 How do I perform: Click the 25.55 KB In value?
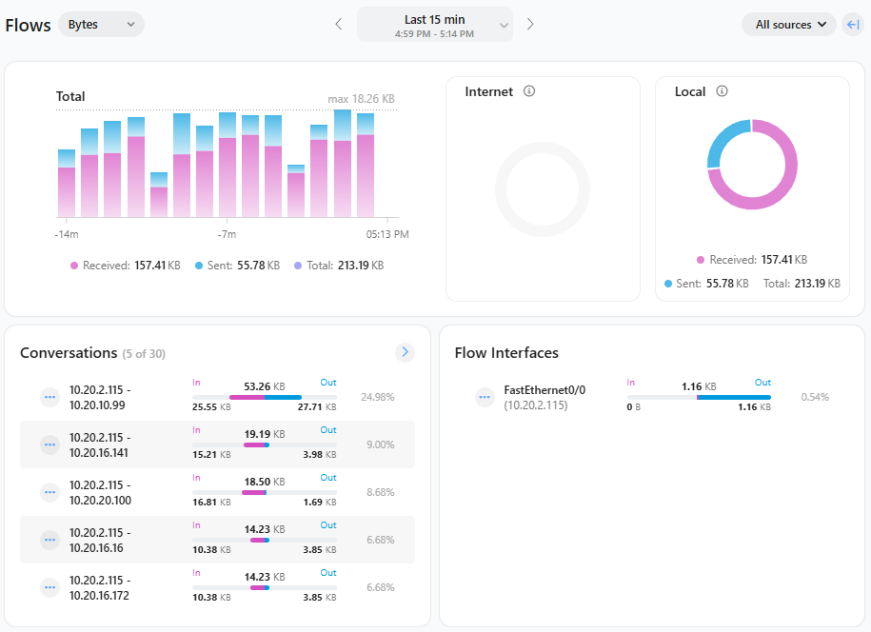(x=211, y=407)
